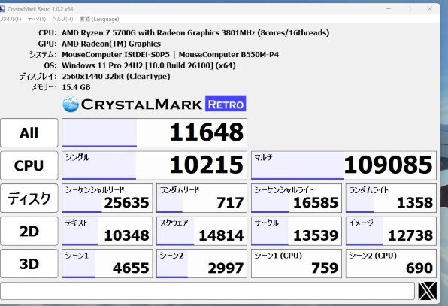
Task: Open the 言語 (Language) menu
Action: click(x=99, y=19)
